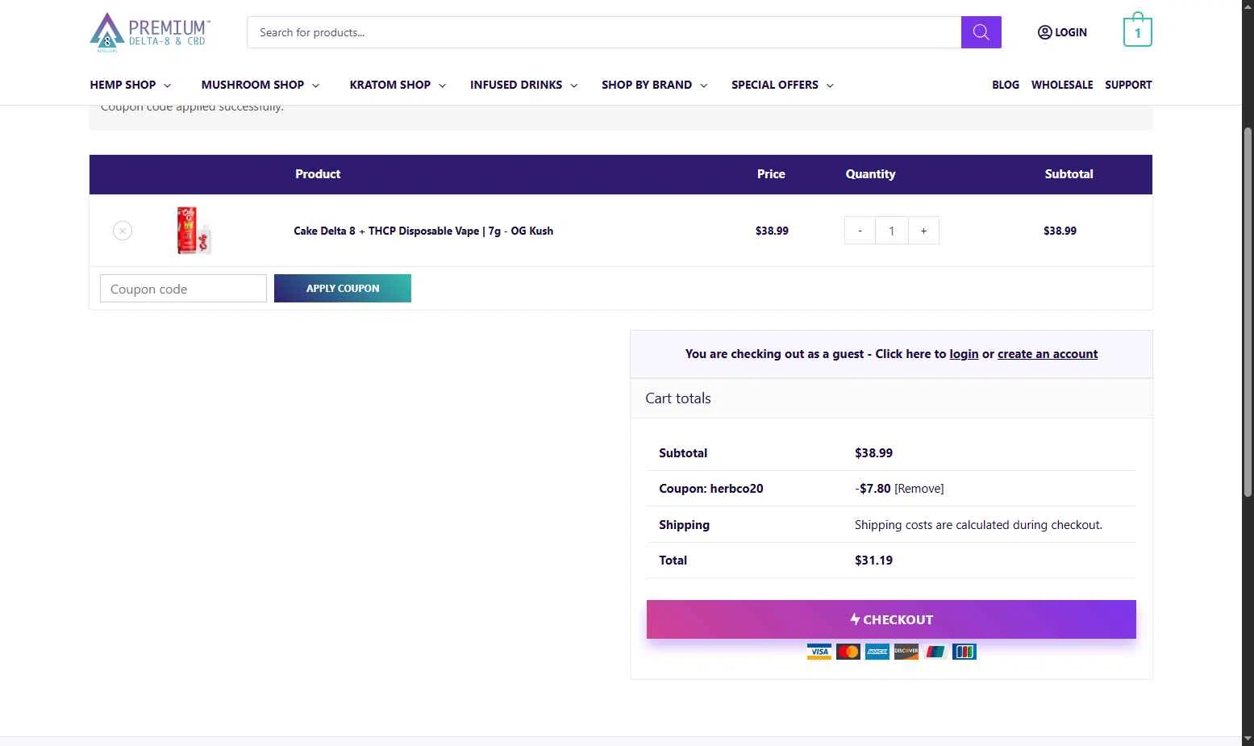Viewport: 1254px width, 746px height.
Task: Click the Discover card icon
Action: click(x=906, y=652)
